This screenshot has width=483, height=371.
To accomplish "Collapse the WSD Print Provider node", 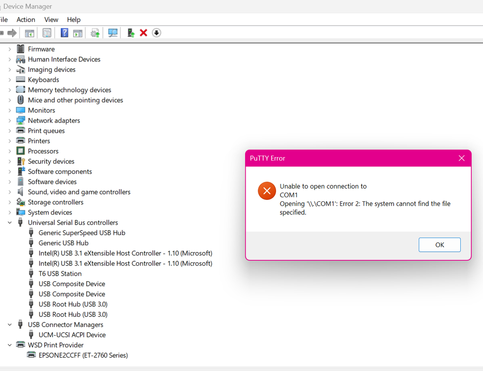I will [10, 345].
